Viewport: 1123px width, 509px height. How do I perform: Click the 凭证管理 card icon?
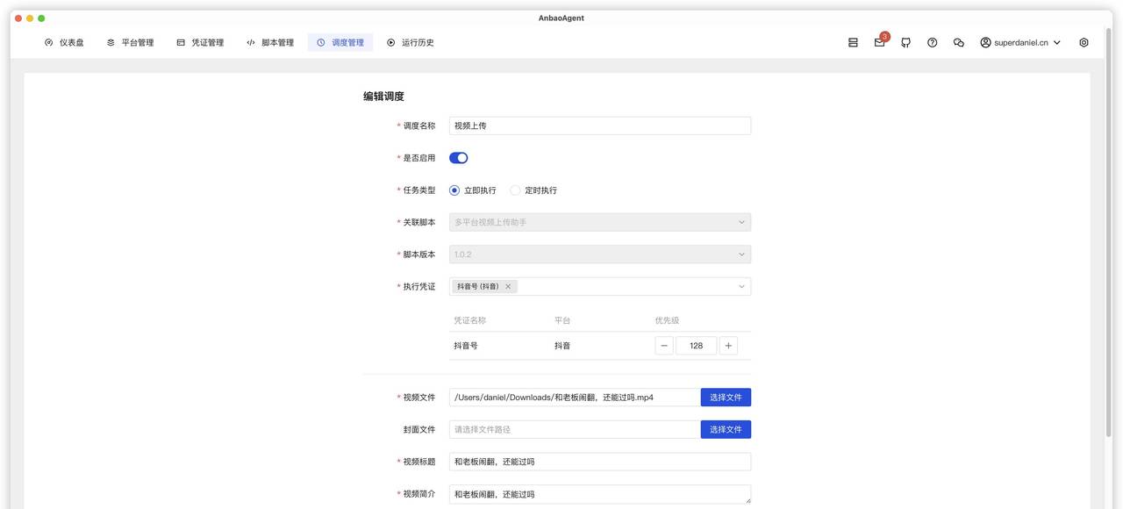click(179, 41)
